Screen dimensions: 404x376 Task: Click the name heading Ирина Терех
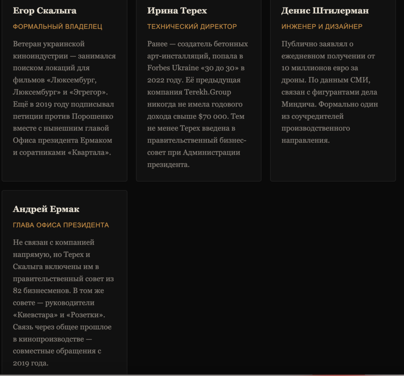pyautogui.click(x=177, y=11)
